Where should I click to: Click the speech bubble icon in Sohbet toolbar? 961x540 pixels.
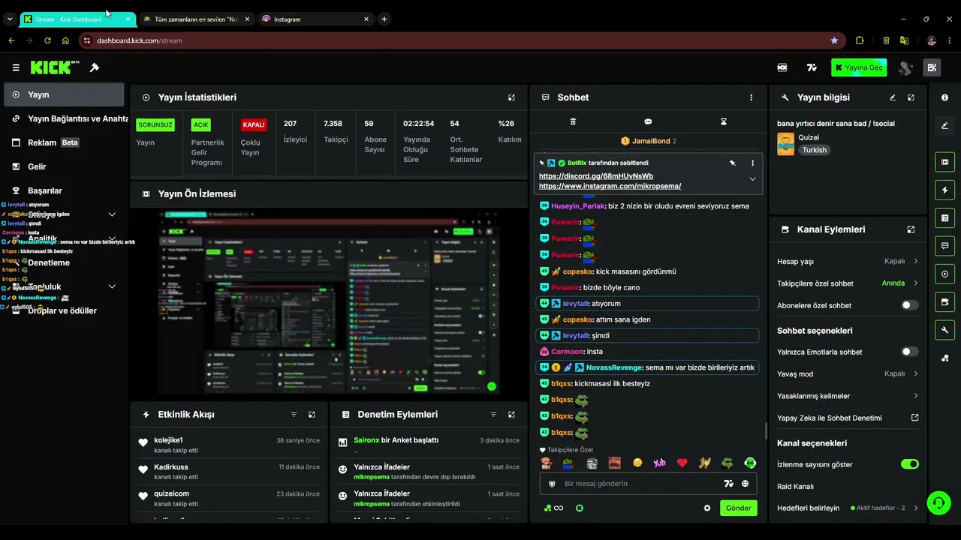(x=648, y=121)
